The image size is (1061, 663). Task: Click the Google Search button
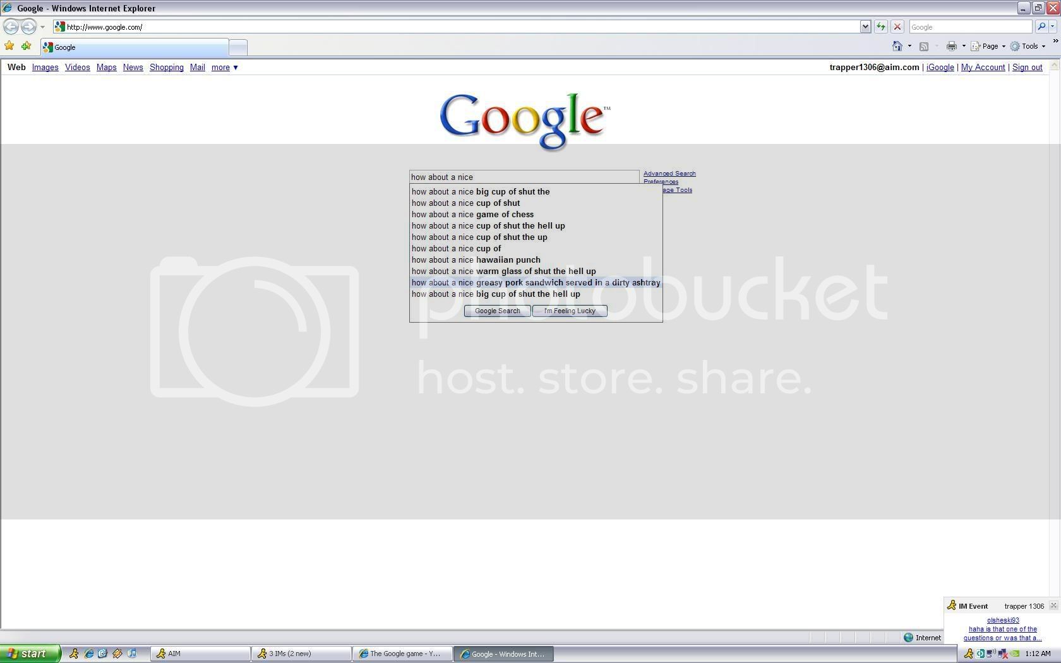(x=497, y=311)
